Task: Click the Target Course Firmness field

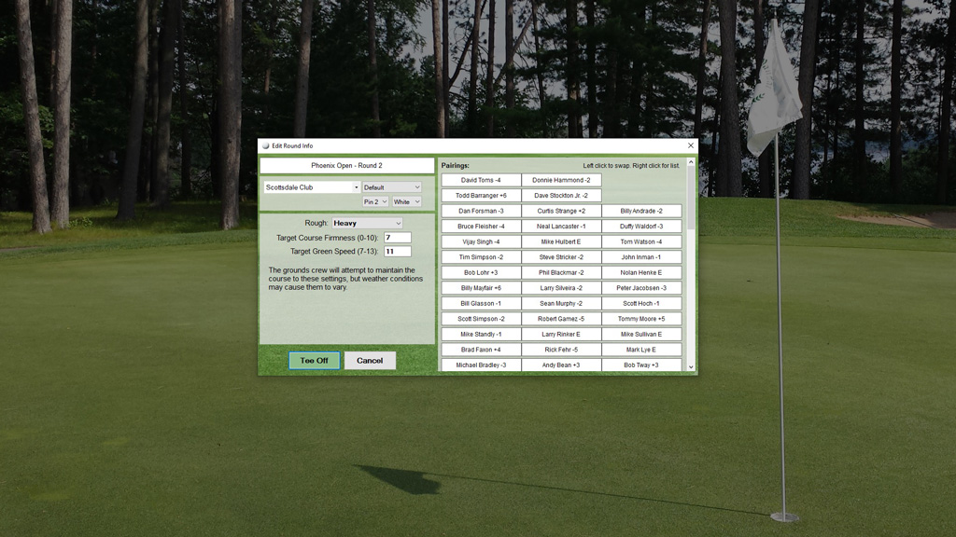Action: click(397, 238)
